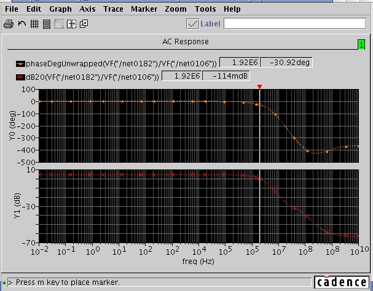Click the greyed subwindow icon
This screenshot has width=373, height=291.
pyautogui.click(x=59, y=24)
